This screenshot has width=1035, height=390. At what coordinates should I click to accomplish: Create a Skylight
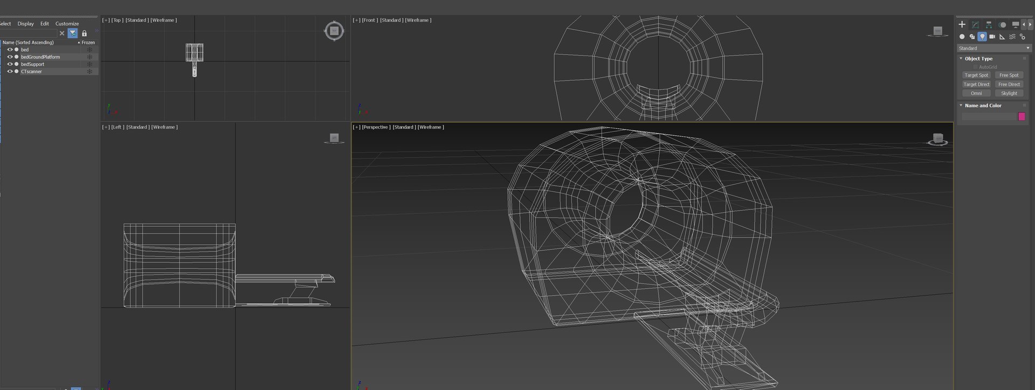[x=1009, y=93]
